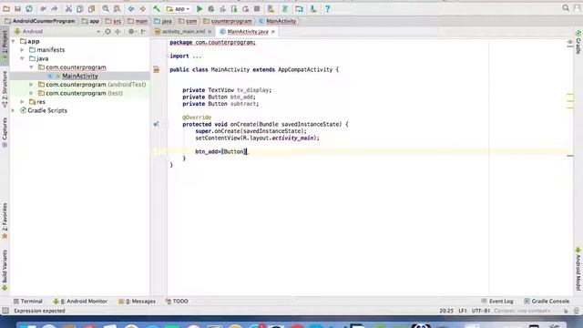The height and width of the screenshot is (328, 583).
Task: Click the project panel settings gear icon
Action: [131, 32]
